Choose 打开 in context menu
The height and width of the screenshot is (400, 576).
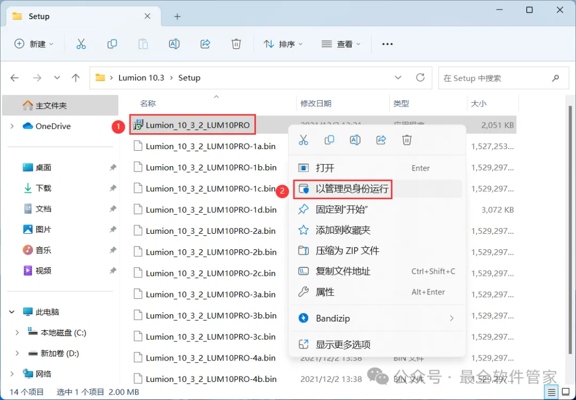[378, 168]
